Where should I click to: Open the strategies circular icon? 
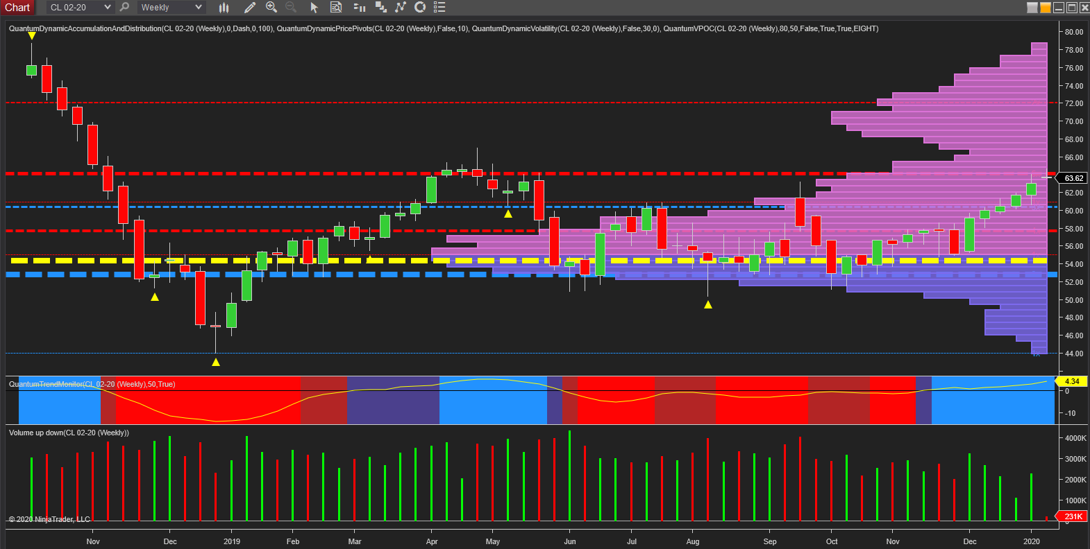click(x=420, y=7)
